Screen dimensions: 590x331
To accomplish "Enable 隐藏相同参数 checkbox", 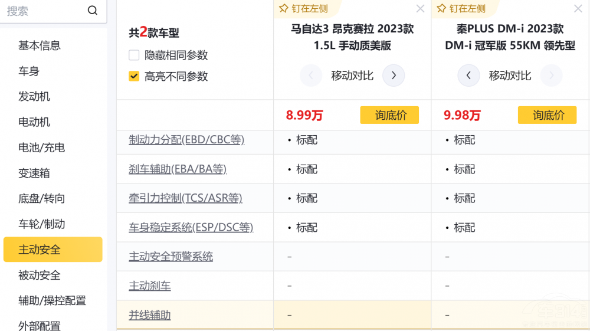I will (x=134, y=55).
